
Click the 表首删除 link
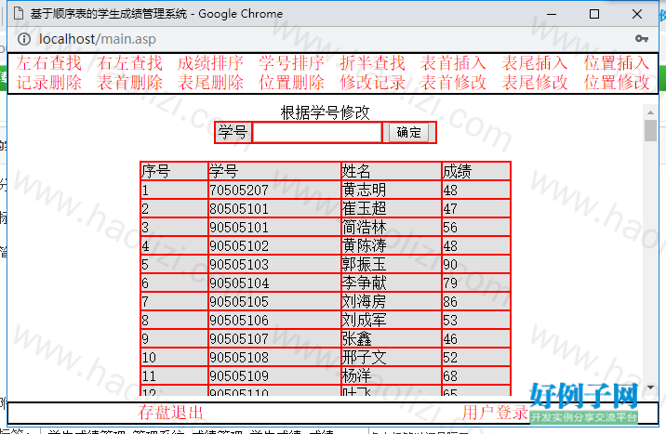coord(129,83)
